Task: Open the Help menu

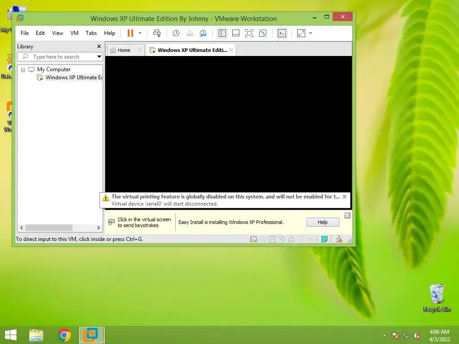Action: point(109,33)
